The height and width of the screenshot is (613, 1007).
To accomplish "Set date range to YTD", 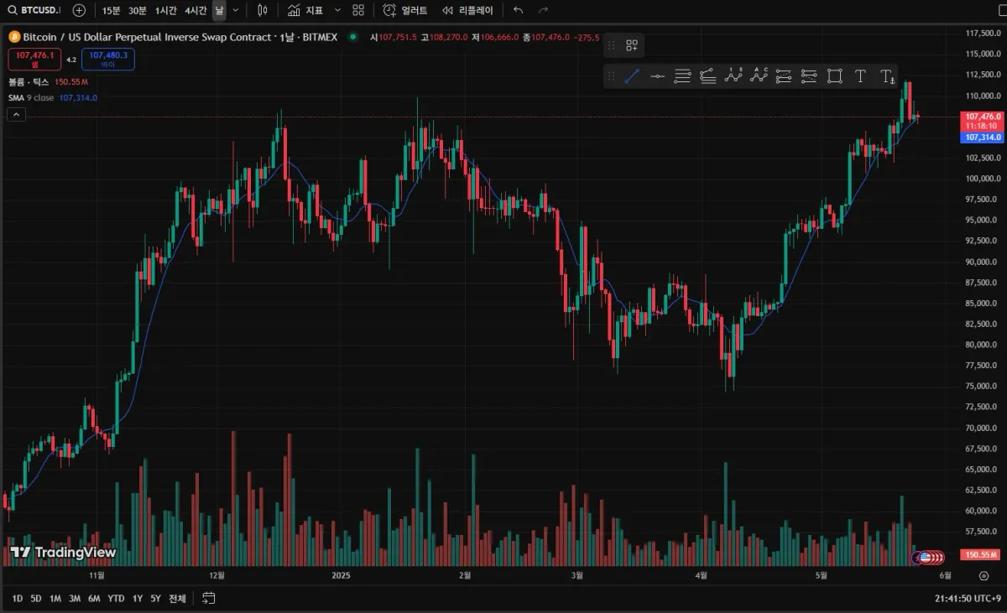I will [117, 598].
